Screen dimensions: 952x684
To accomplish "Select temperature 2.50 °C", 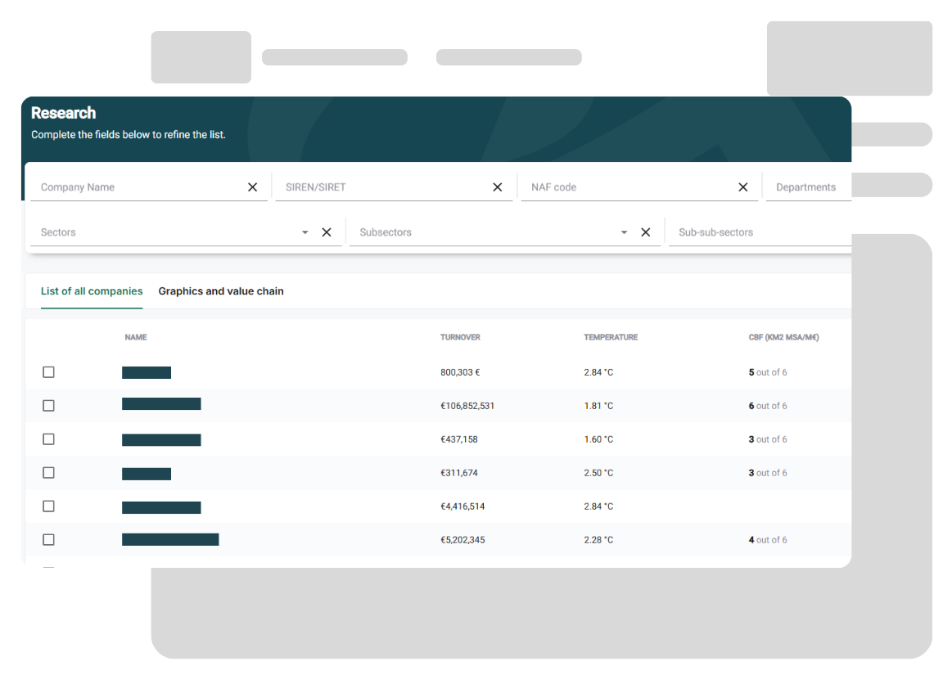I will [x=598, y=472].
